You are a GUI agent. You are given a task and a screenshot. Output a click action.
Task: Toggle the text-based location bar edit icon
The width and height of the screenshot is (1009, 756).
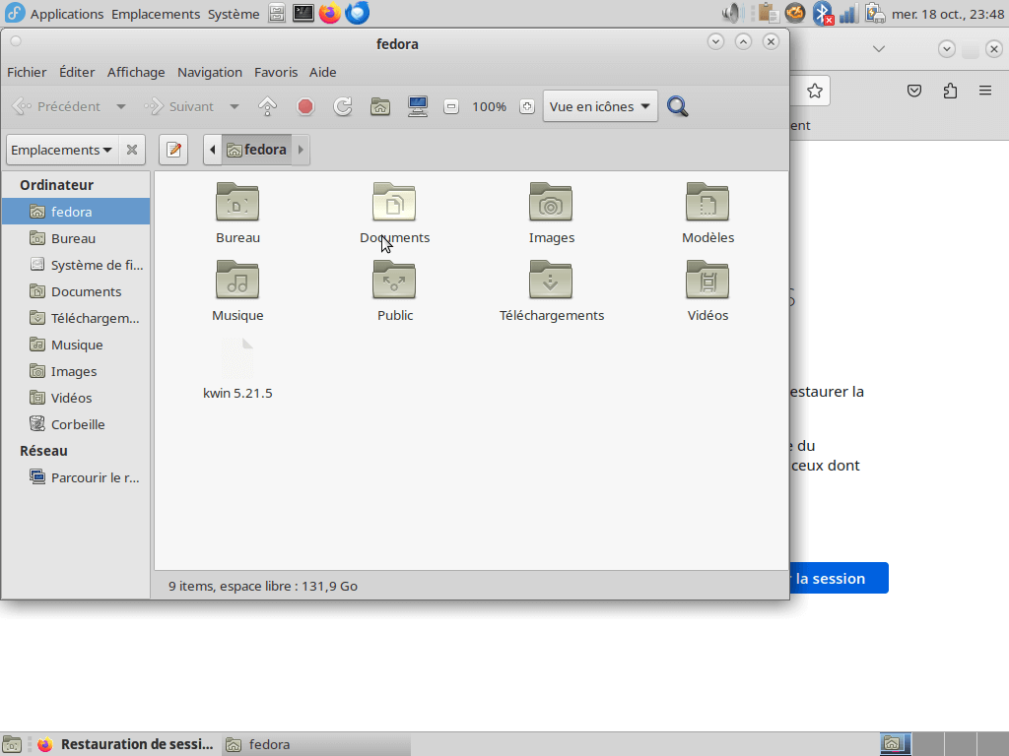click(173, 150)
